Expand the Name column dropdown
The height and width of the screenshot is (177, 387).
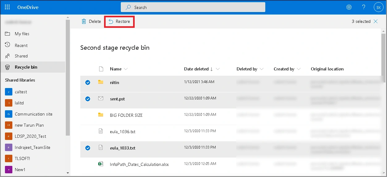click(125, 69)
